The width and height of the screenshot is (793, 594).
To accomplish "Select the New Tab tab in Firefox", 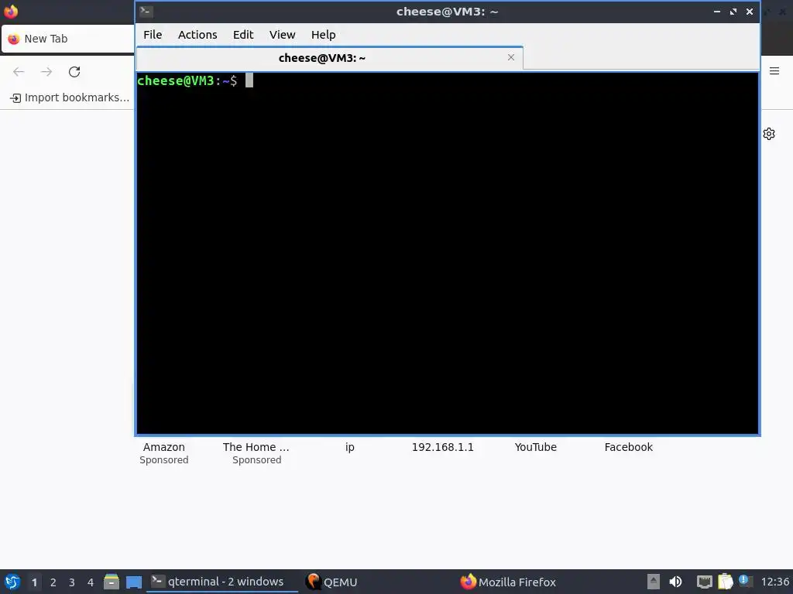I will [68, 39].
